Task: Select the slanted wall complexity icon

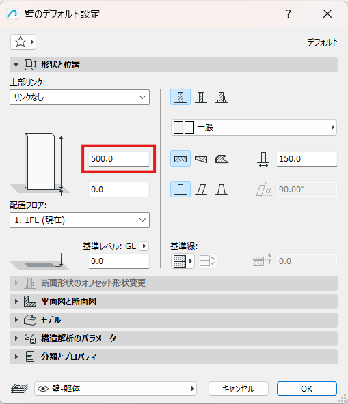Action: (201, 189)
